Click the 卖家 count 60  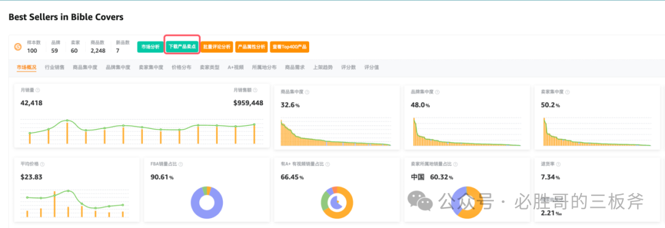(x=75, y=51)
